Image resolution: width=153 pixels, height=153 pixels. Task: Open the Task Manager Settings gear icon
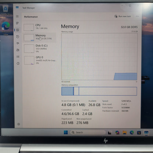(19, 124)
